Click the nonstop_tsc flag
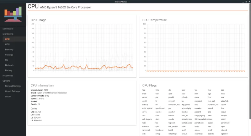 tap(213, 105)
